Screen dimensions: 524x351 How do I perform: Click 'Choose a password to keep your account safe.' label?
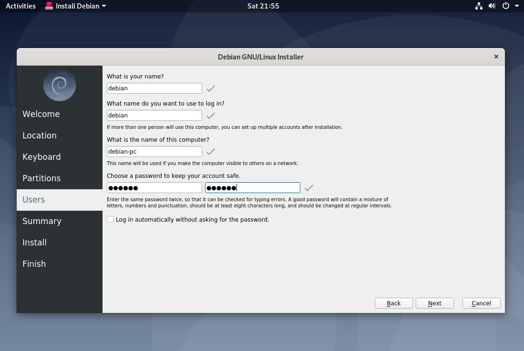coord(174,175)
